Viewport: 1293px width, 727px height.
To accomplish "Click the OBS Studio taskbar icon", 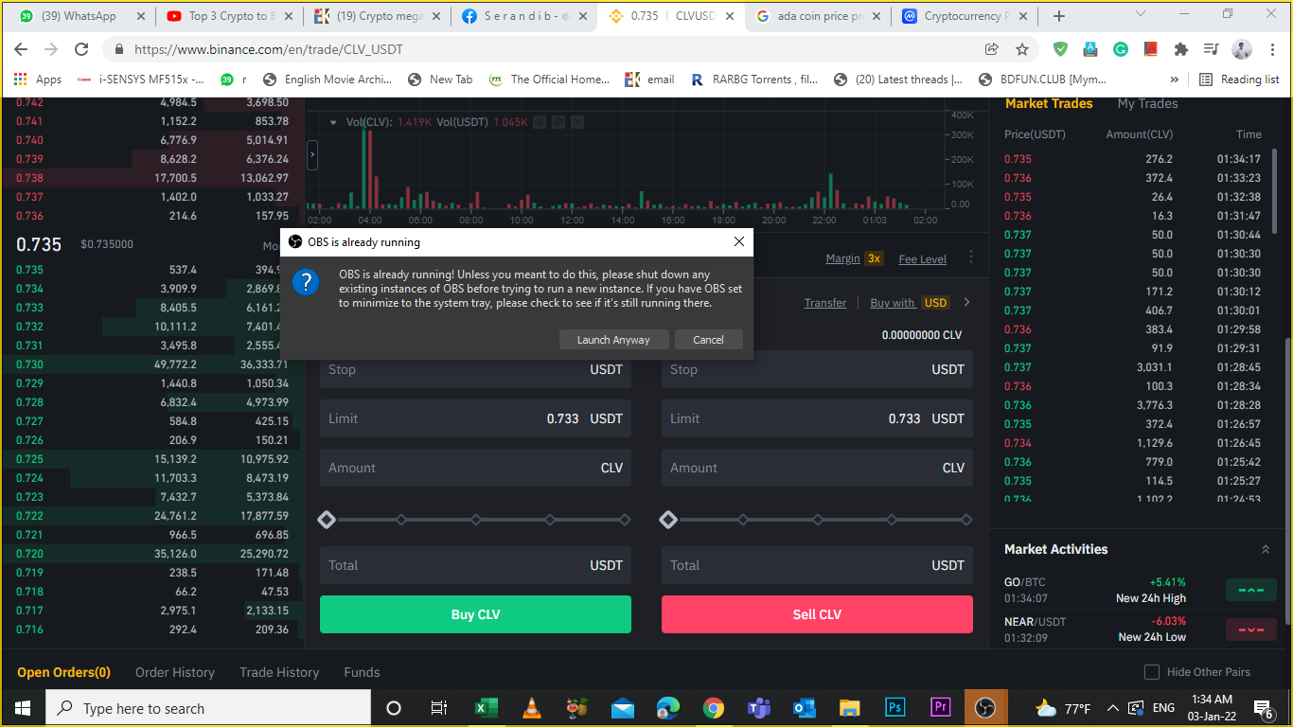I will point(985,708).
